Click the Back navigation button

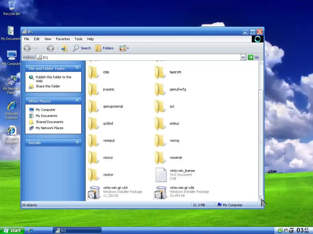pos(31,48)
